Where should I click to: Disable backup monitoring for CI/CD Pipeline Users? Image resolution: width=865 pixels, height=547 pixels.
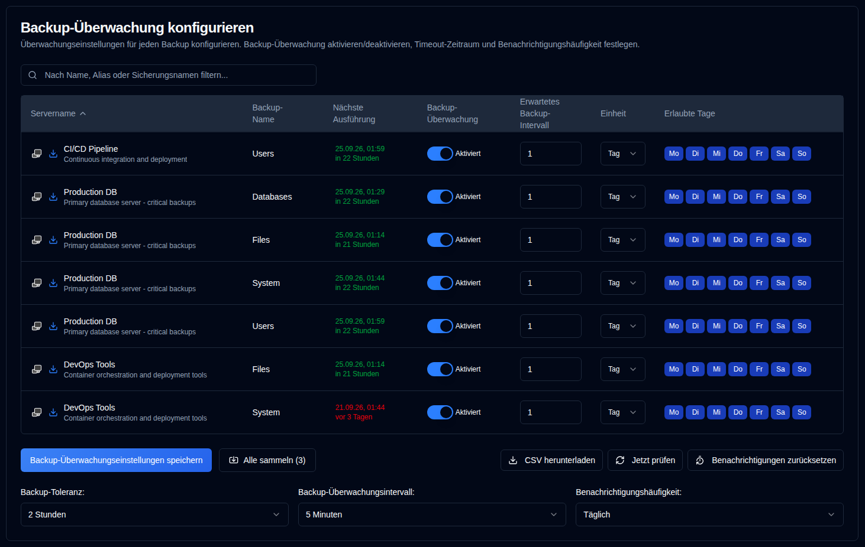pyautogui.click(x=440, y=154)
